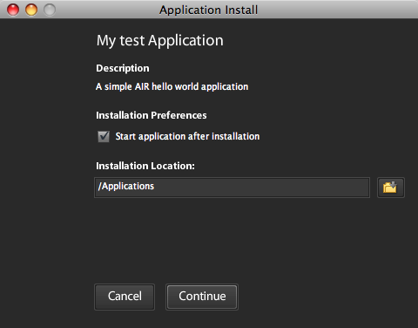Click Continue to proceed with installation
This screenshot has width=418, height=328.
(x=202, y=297)
